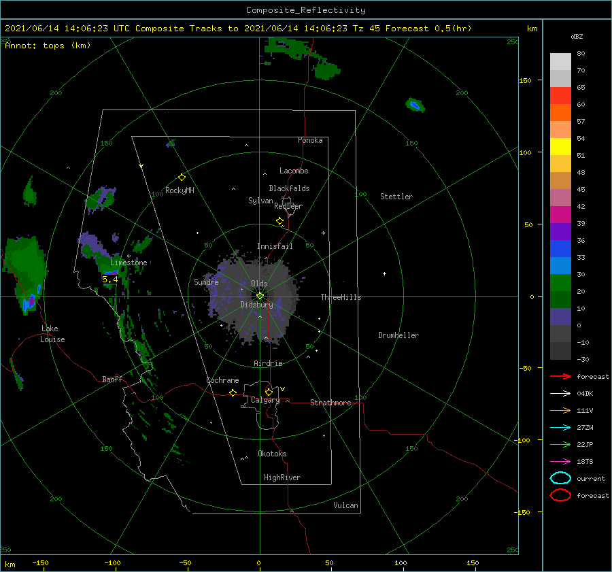
Task: Click the cyan 27ZW arrow in legend
Action: pyautogui.click(x=560, y=428)
